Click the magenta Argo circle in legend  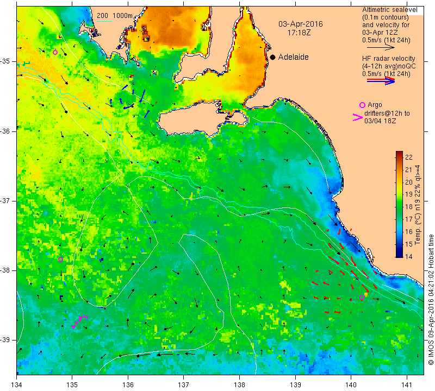pos(362,105)
